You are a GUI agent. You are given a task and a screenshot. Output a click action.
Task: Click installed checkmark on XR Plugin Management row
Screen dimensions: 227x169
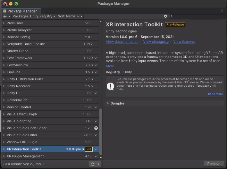(96, 156)
